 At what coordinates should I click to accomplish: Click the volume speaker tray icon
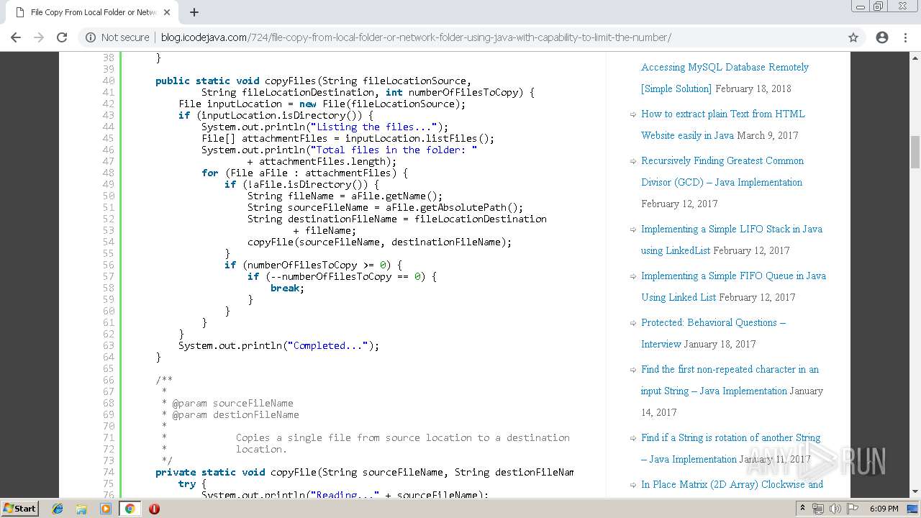pos(835,509)
